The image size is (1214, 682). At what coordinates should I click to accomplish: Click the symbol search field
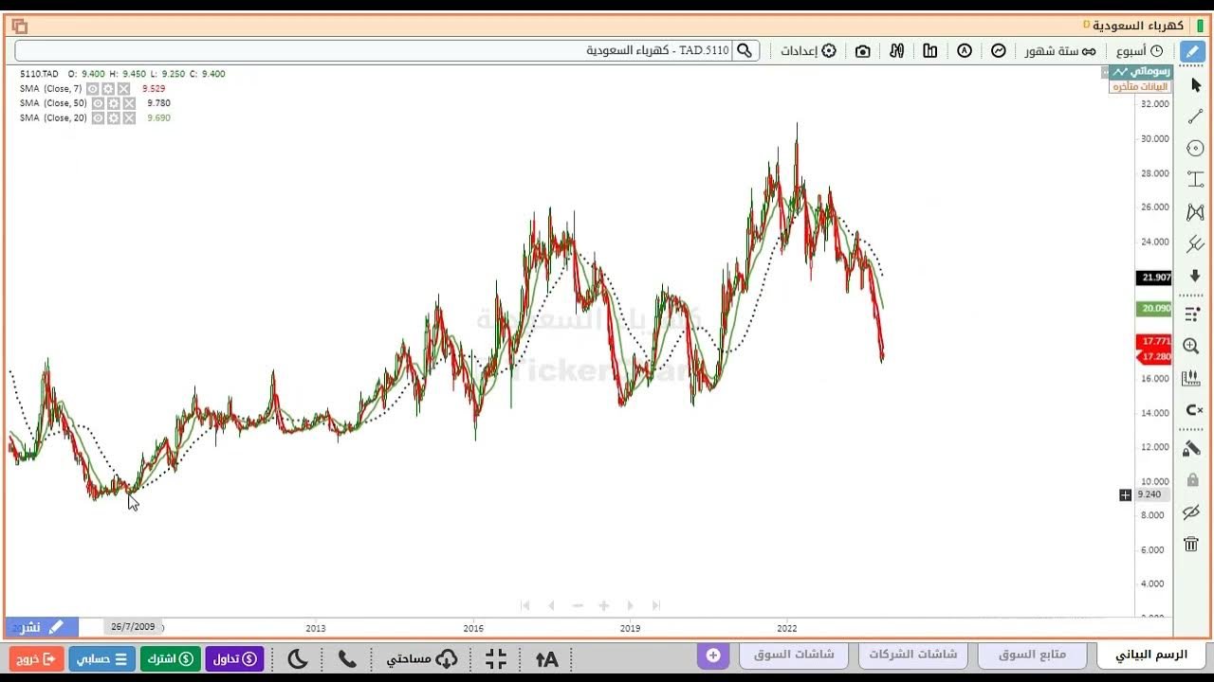pos(379,51)
